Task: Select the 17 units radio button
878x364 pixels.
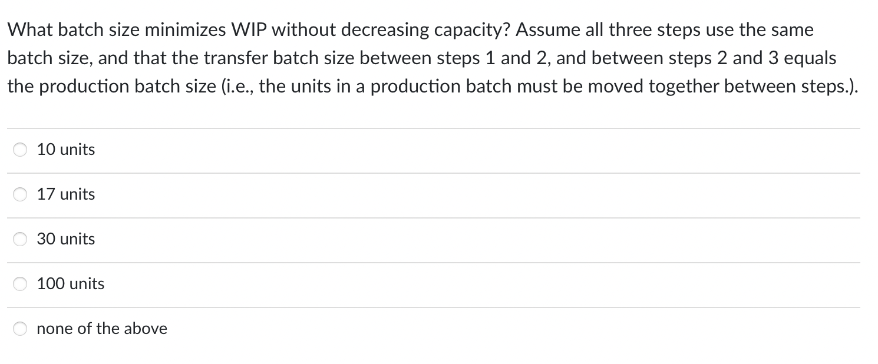Action: tap(19, 194)
